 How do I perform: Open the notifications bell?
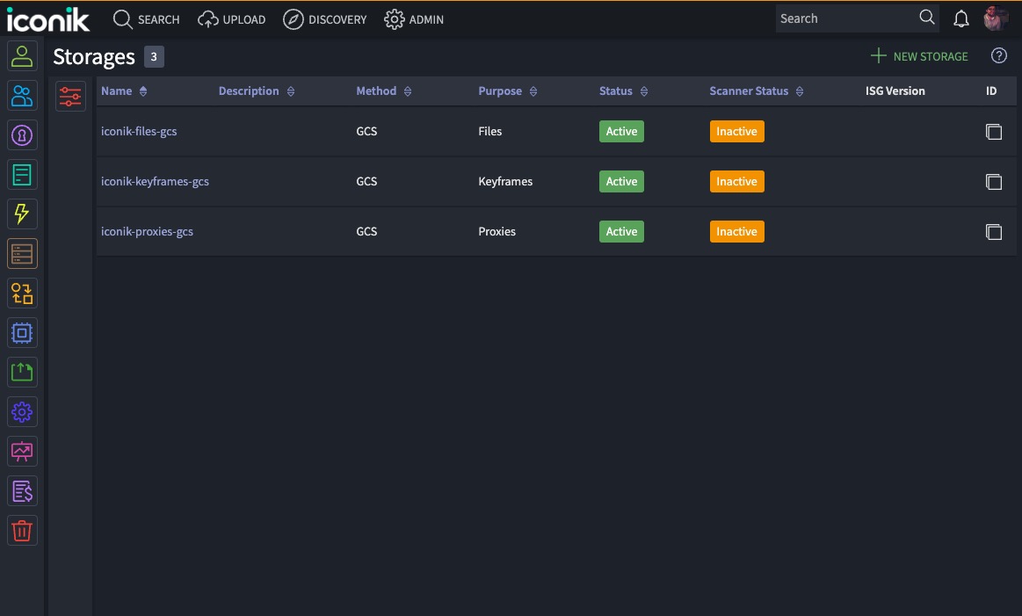tap(961, 18)
